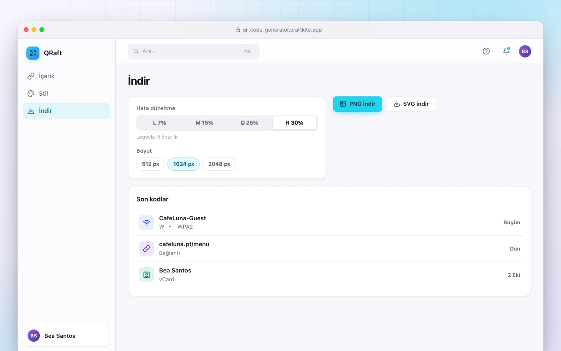Screen dimensions: 561x351
Task: Click the link icon for cafeluna.pt/menu
Action: click(x=146, y=249)
